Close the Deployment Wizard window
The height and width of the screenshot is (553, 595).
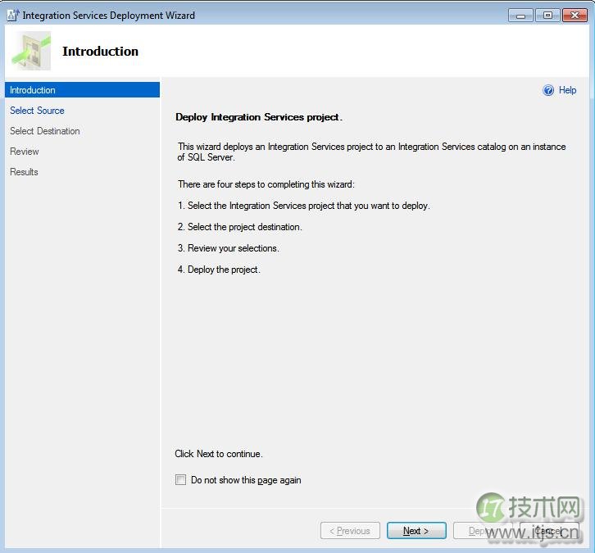[x=573, y=16]
